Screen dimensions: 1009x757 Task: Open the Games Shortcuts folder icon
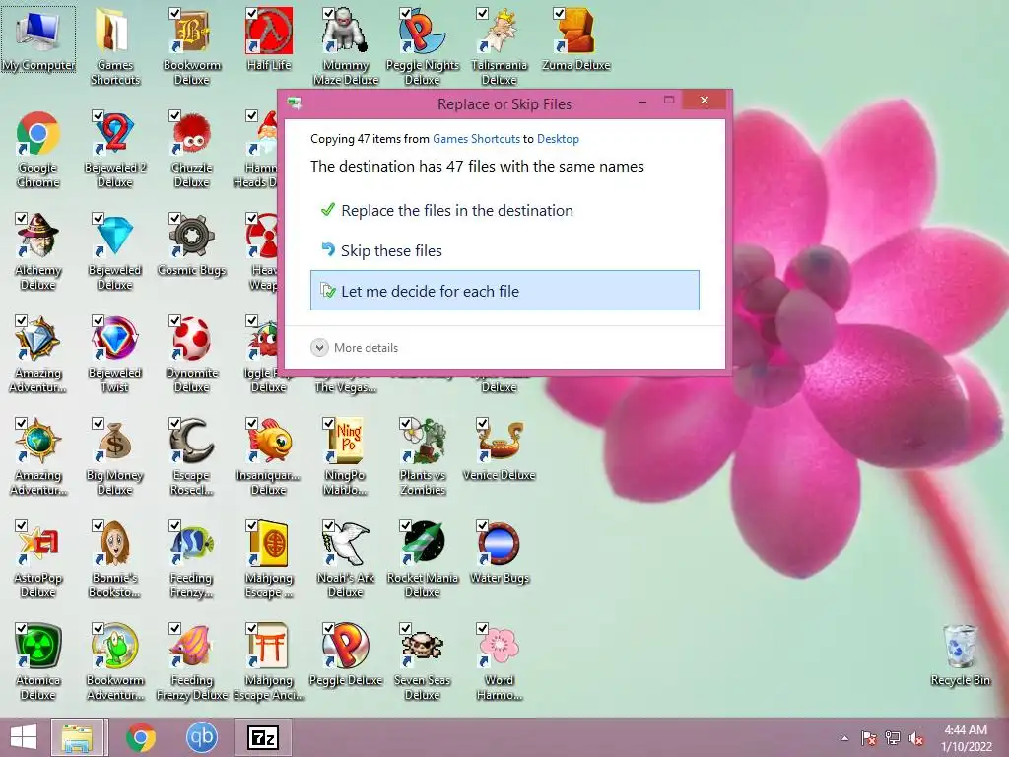coord(114,31)
